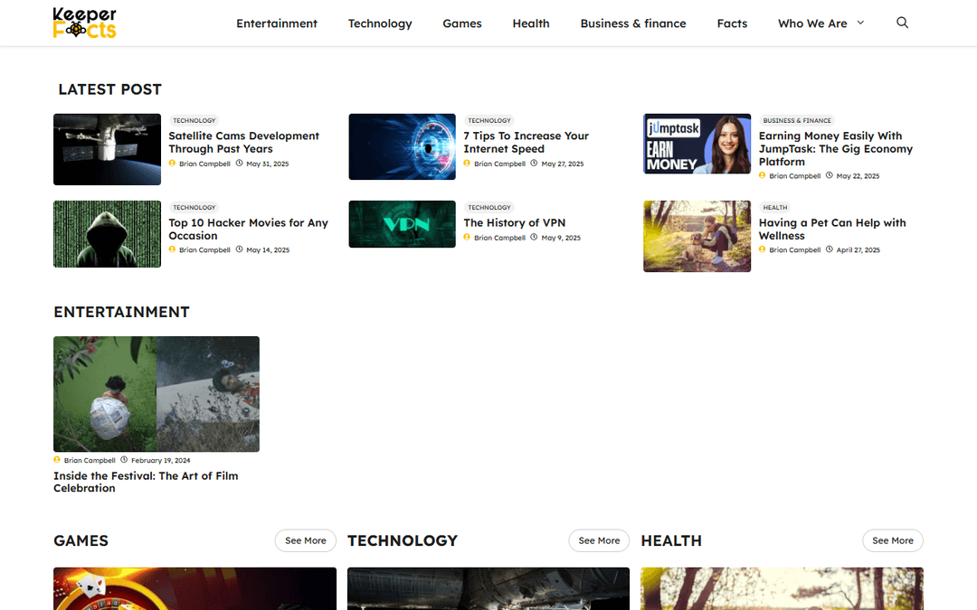
Task: Click the Business & Finance category tag
Action: click(x=797, y=121)
